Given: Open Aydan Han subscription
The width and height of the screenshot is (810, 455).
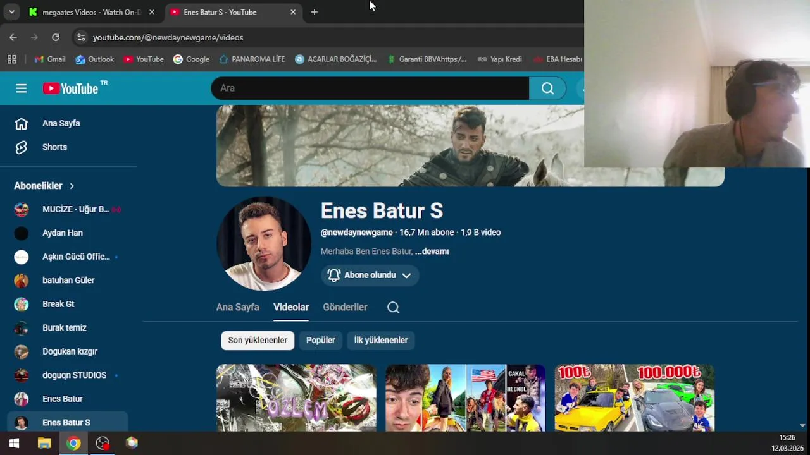Looking at the screenshot, I should [x=68, y=233].
